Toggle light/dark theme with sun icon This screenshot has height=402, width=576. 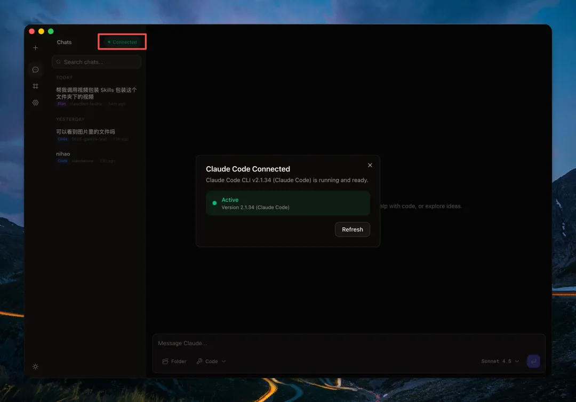tap(36, 366)
